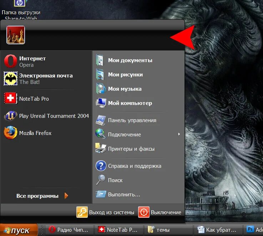Viewport: 263px width, 236px height.
Task: Open Opera from the Internet icon
Action: (x=10, y=61)
